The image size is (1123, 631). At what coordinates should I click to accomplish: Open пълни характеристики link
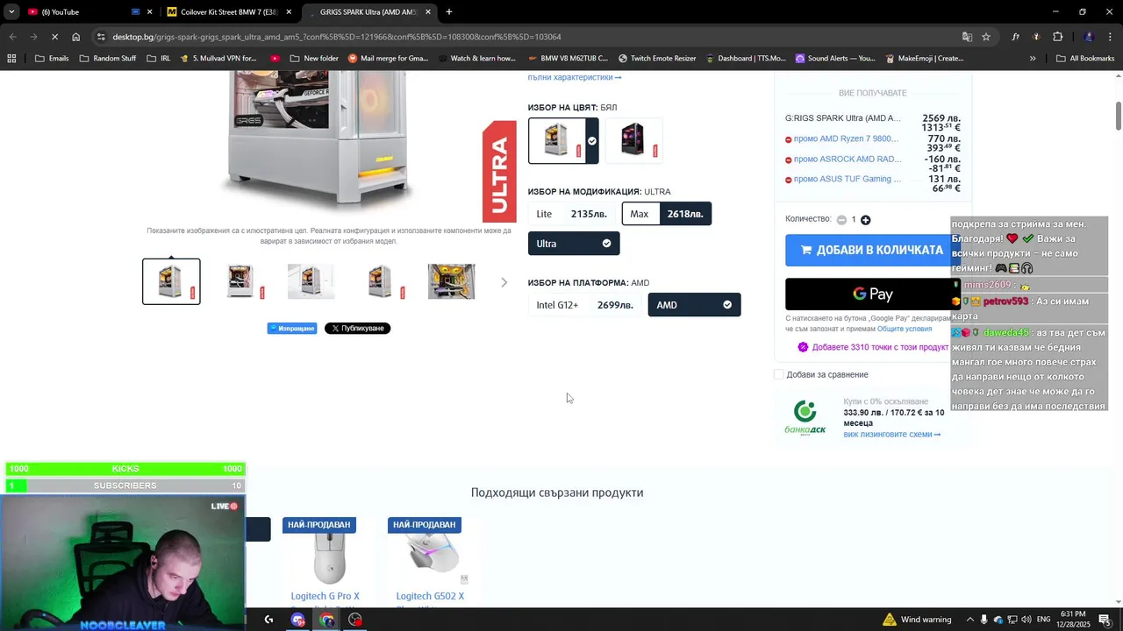pyautogui.click(x=575, y=77)
